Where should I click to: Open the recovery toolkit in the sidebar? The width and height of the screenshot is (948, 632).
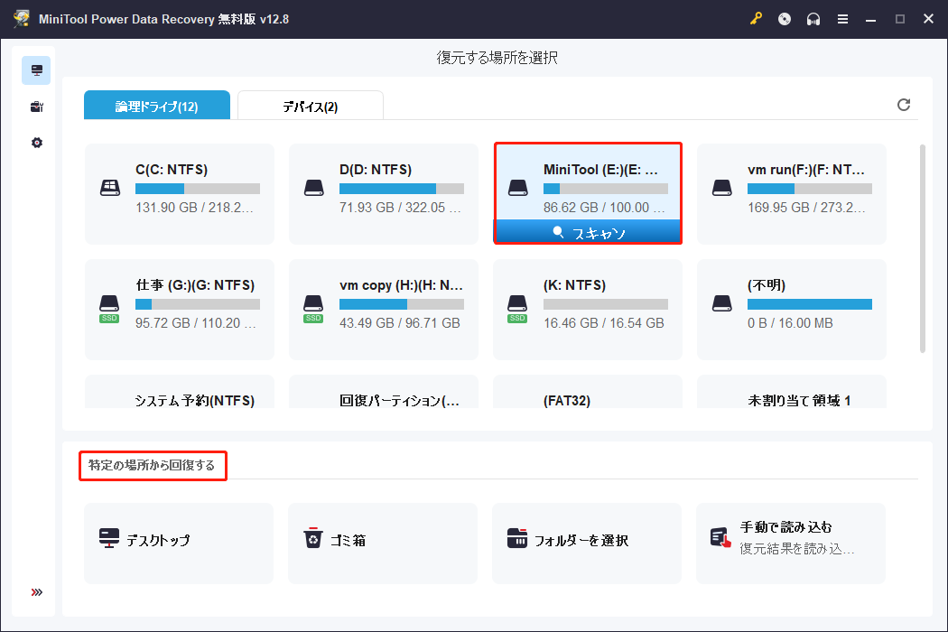pyautogui.click(x=35, y=107)
